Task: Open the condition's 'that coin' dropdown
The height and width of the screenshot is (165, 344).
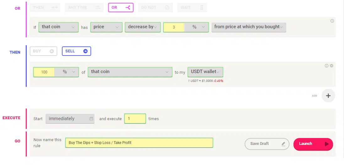Action: point(58,27)
